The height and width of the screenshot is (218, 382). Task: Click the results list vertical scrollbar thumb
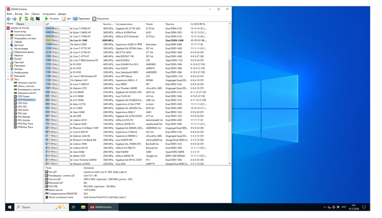[x=230, y=90]
